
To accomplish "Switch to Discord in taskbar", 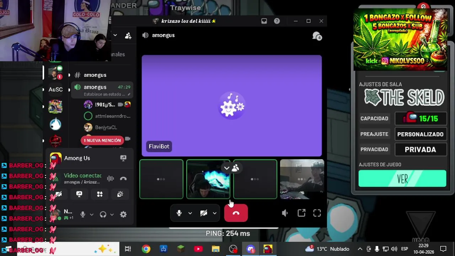I will 251,249.
